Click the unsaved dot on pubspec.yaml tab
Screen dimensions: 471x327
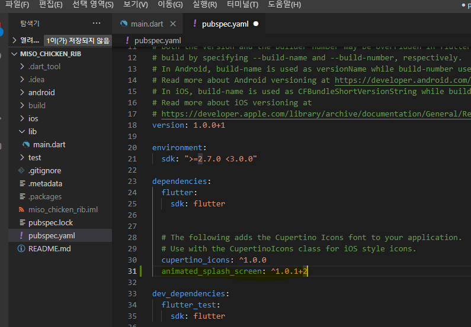coord(256,24)
